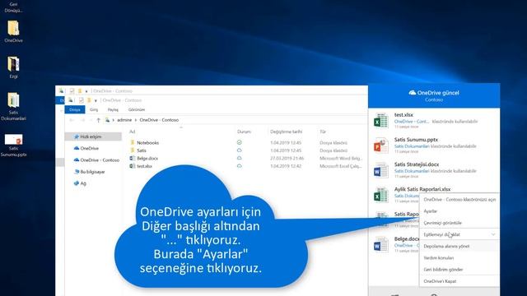Click the Hızlı erişim star icon
Screen dimensions: 527x296
[77, 136]
